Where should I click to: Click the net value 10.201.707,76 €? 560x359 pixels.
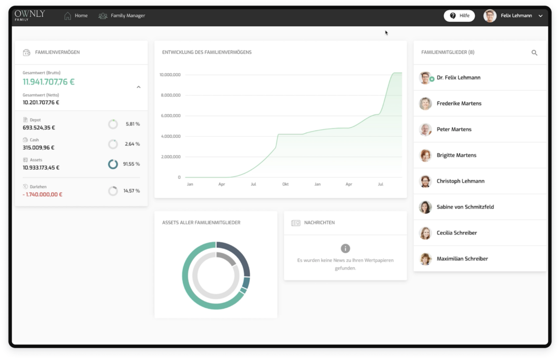pyautogui.click(x=41, y=103)
